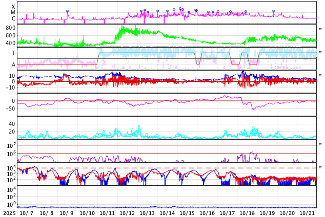The width and height of the screenshot is (325, 217).
Task: Click the 10/17 date label
Action: point(227,213)
